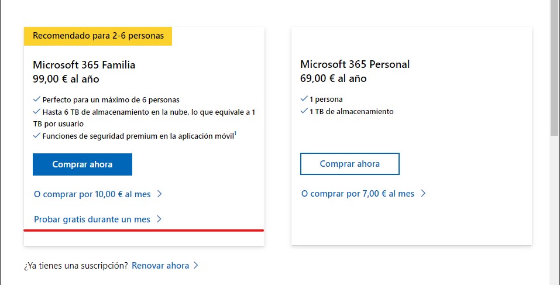Click the chevron arrow after 10,00 € al mes

(159, 194)
